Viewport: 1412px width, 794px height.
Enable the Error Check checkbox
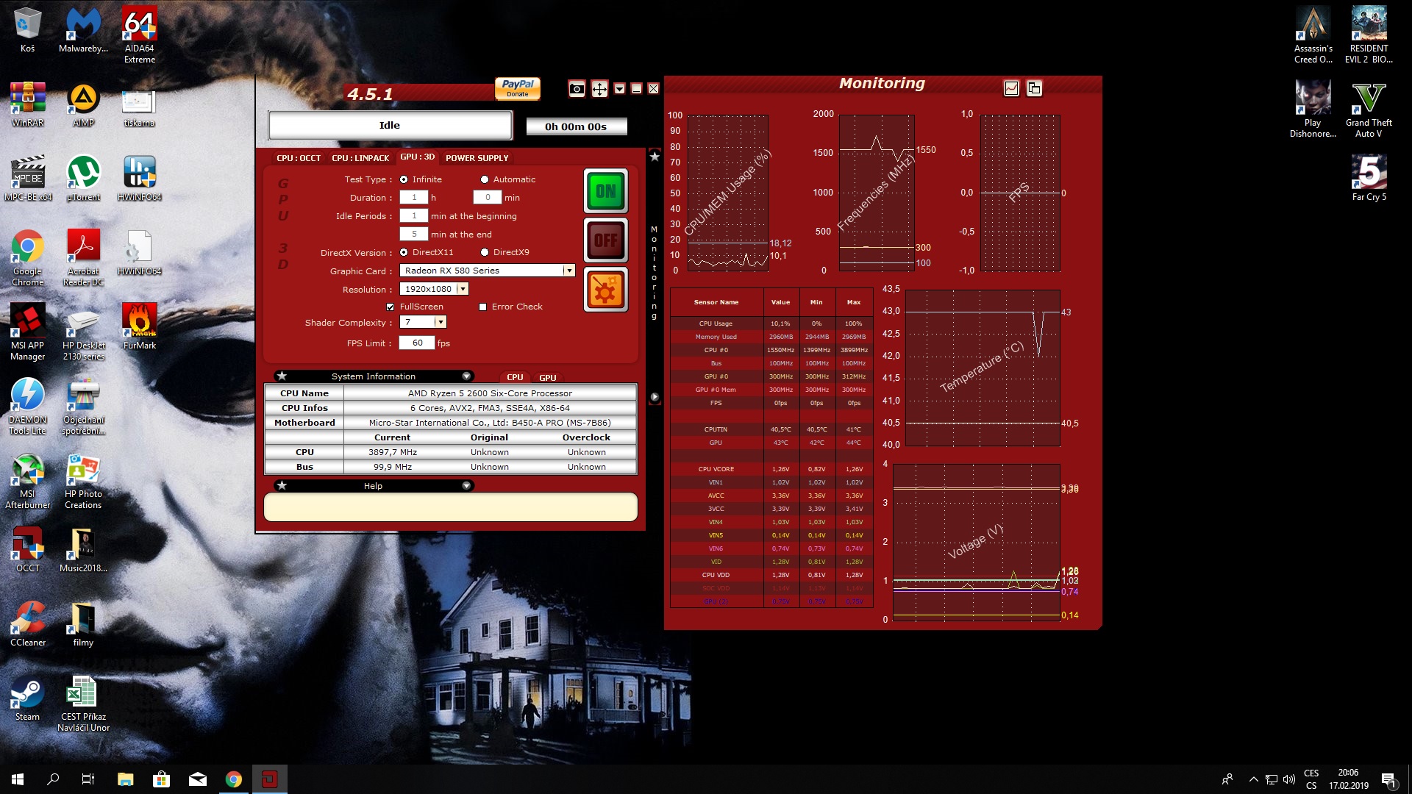click(x=483, y=307)
